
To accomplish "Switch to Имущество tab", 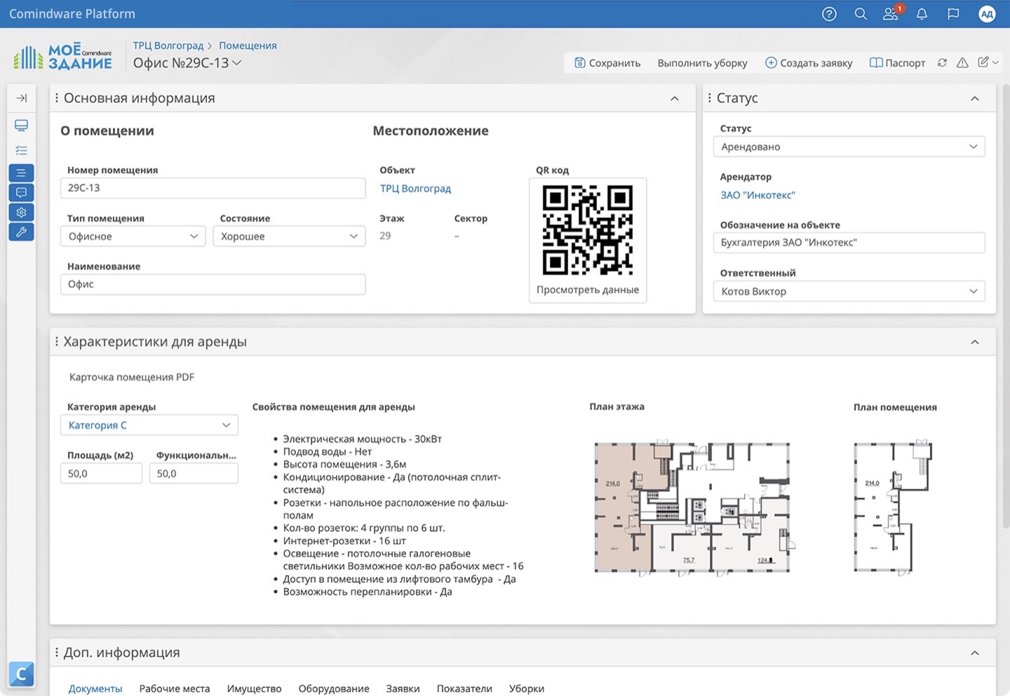I will (254, 688).
